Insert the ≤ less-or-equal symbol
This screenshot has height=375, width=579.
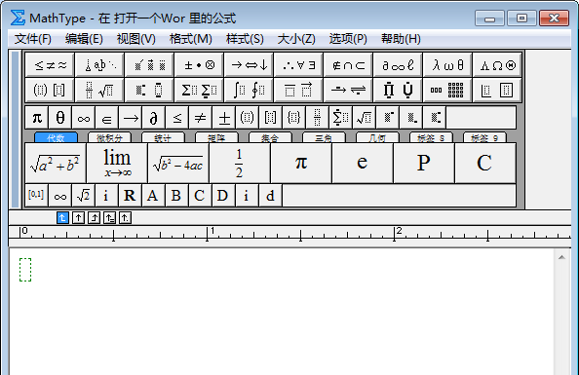click(176, 118)
